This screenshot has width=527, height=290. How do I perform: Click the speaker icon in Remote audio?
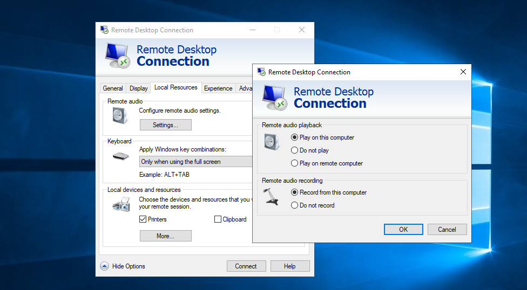click(120, 115)
